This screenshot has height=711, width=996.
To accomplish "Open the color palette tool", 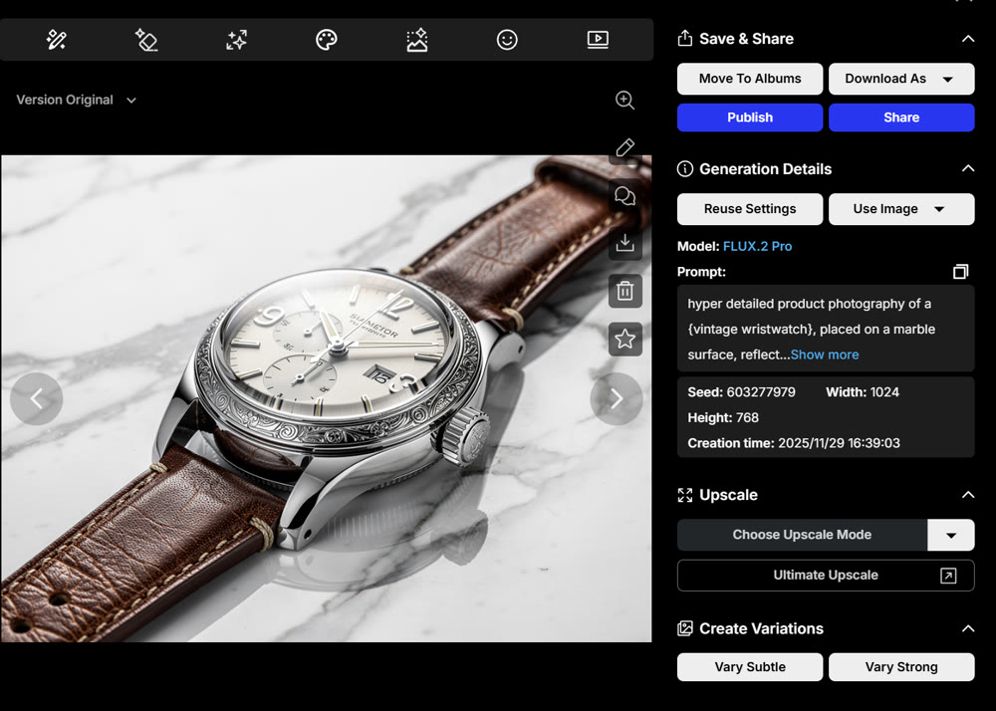I will (327, 40).
